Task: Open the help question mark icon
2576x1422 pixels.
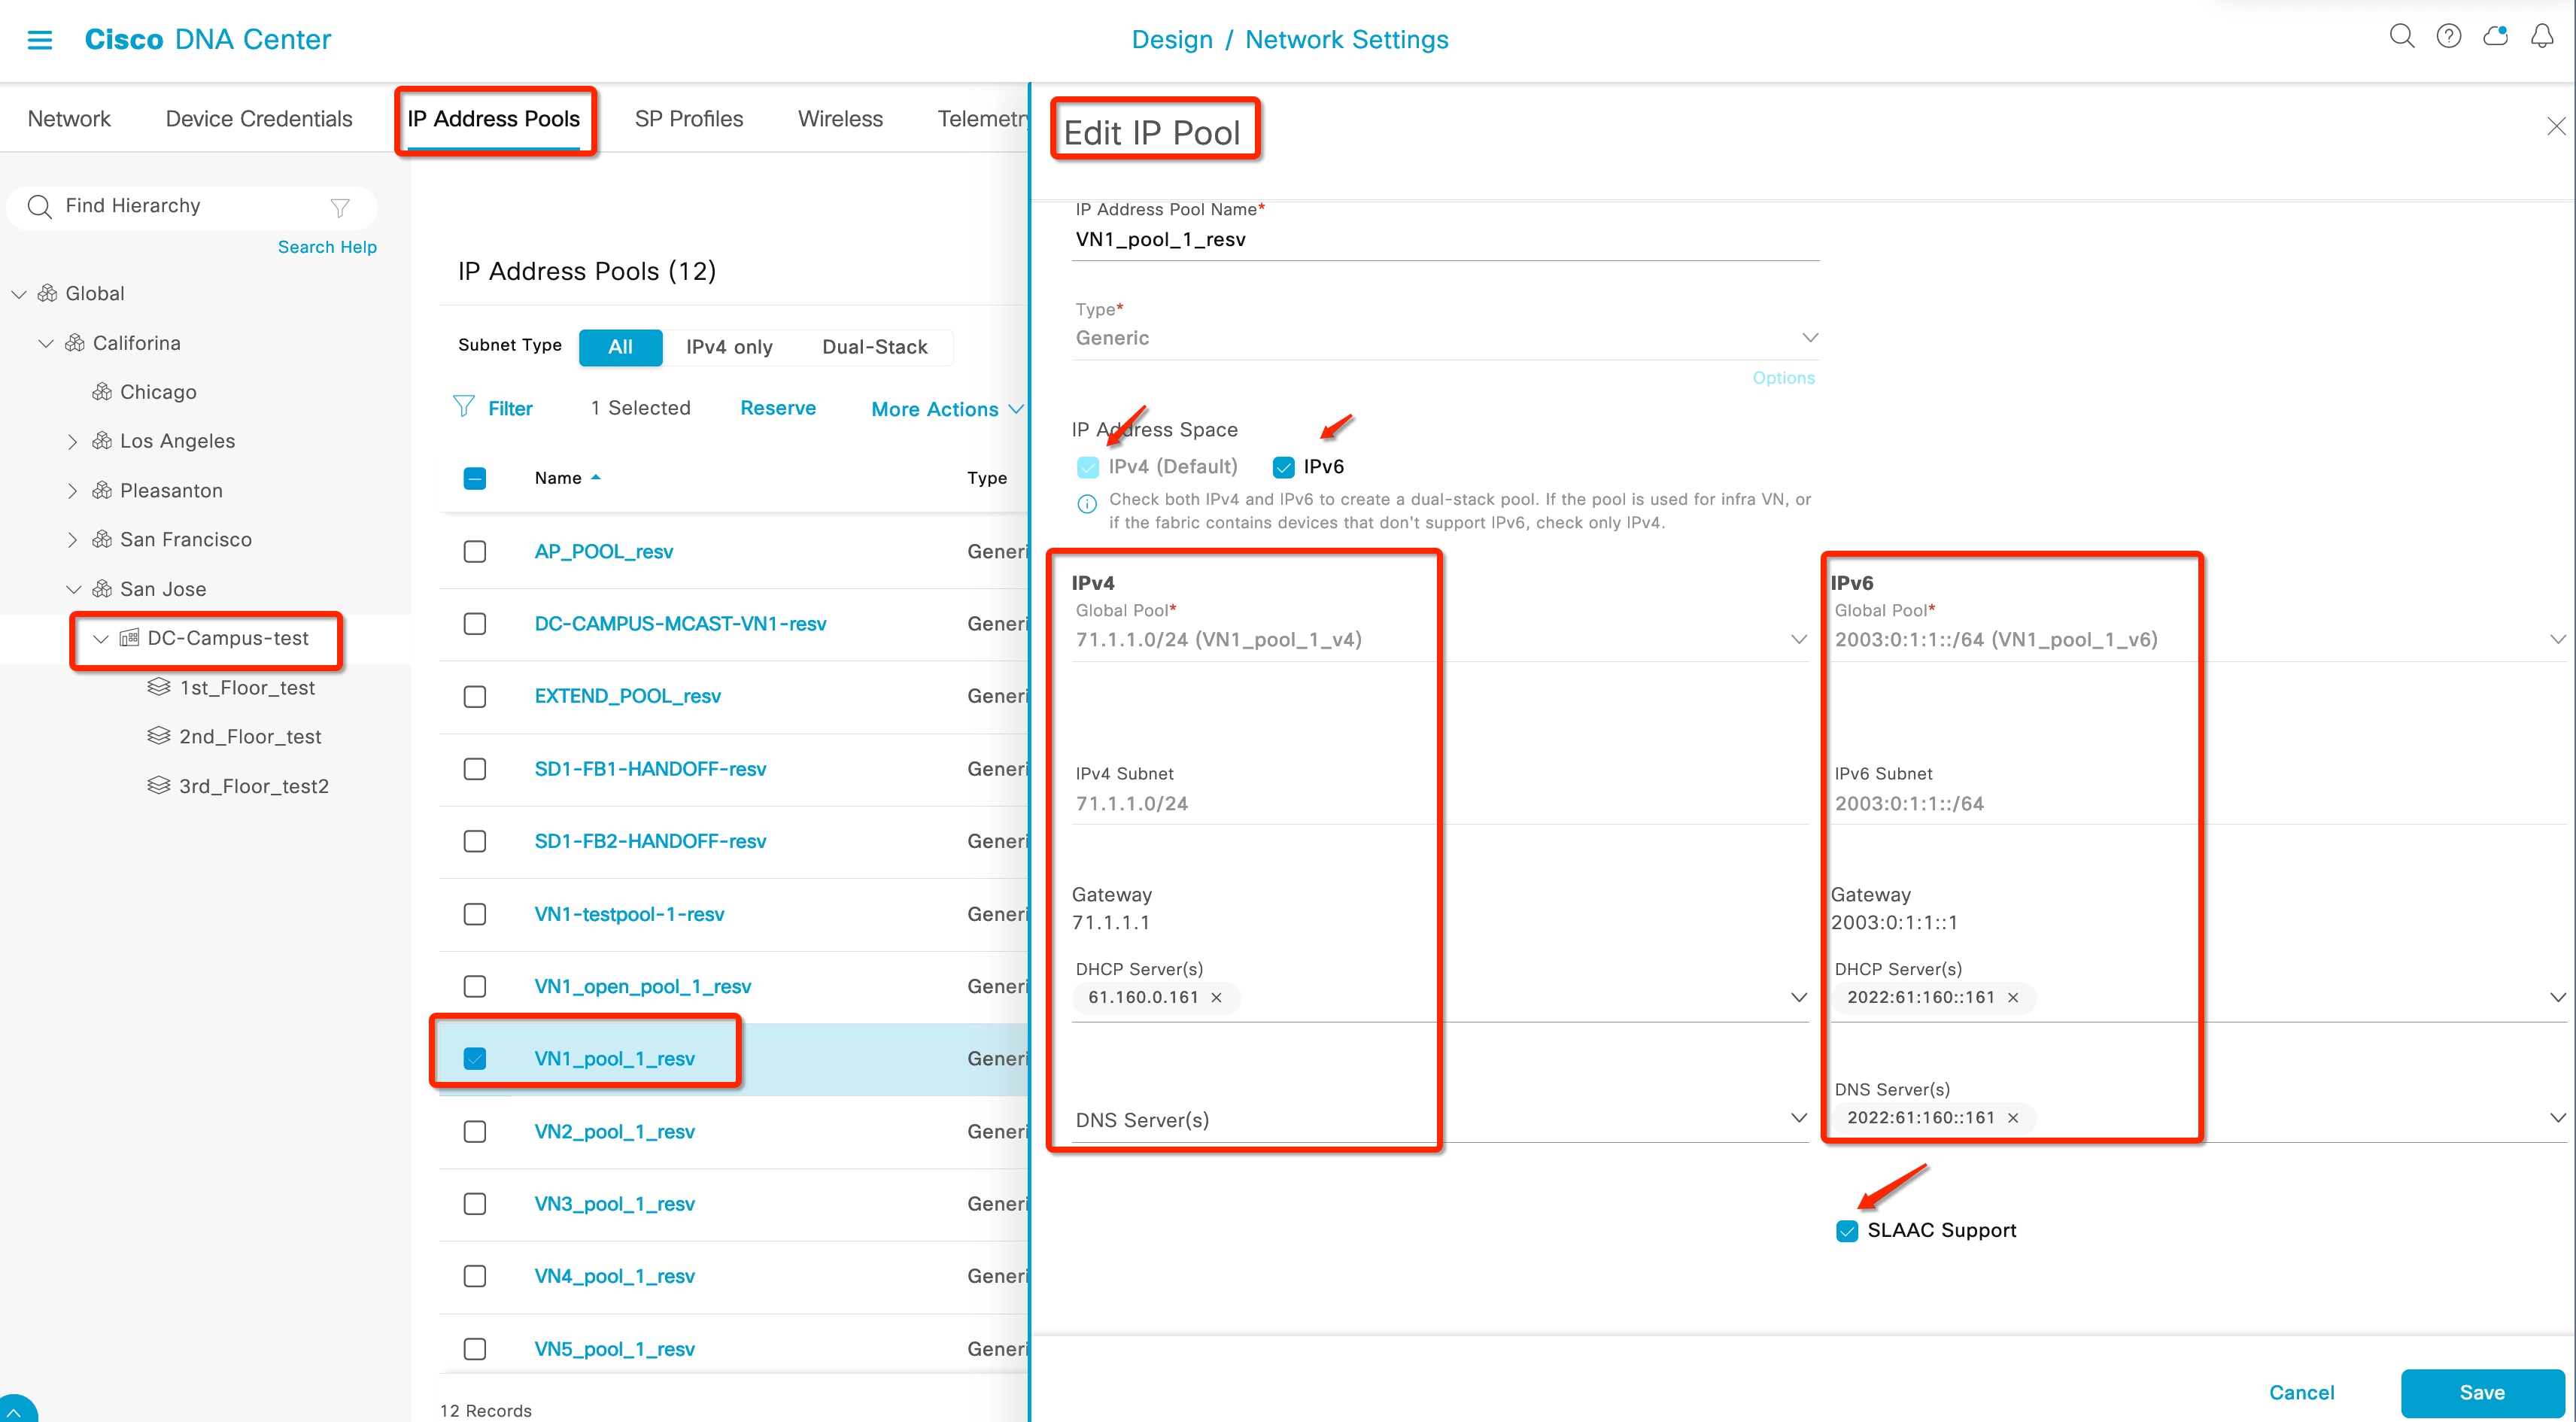Action: 2449,37
